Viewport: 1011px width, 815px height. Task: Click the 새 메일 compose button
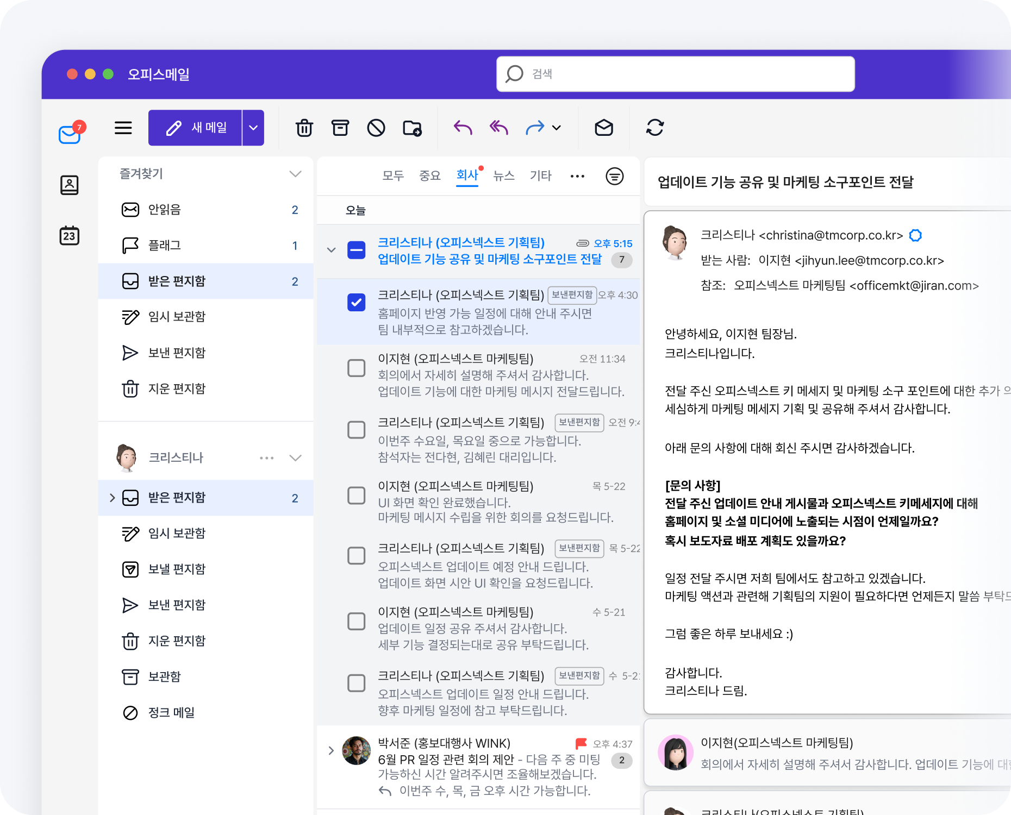196,128
